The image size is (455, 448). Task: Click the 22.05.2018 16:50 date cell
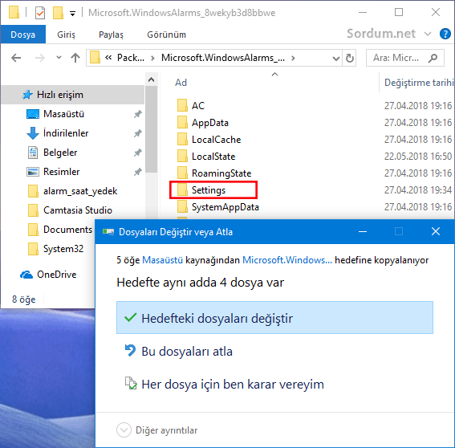click(418, 157)
